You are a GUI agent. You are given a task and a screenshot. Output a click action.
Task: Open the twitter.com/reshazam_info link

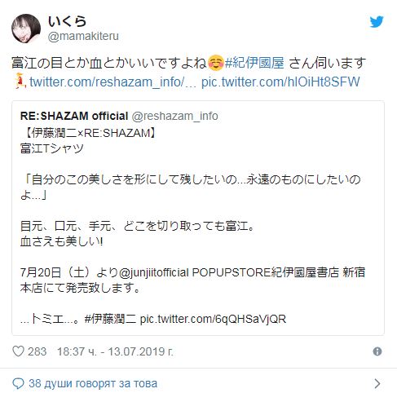(x=112, y=82)
